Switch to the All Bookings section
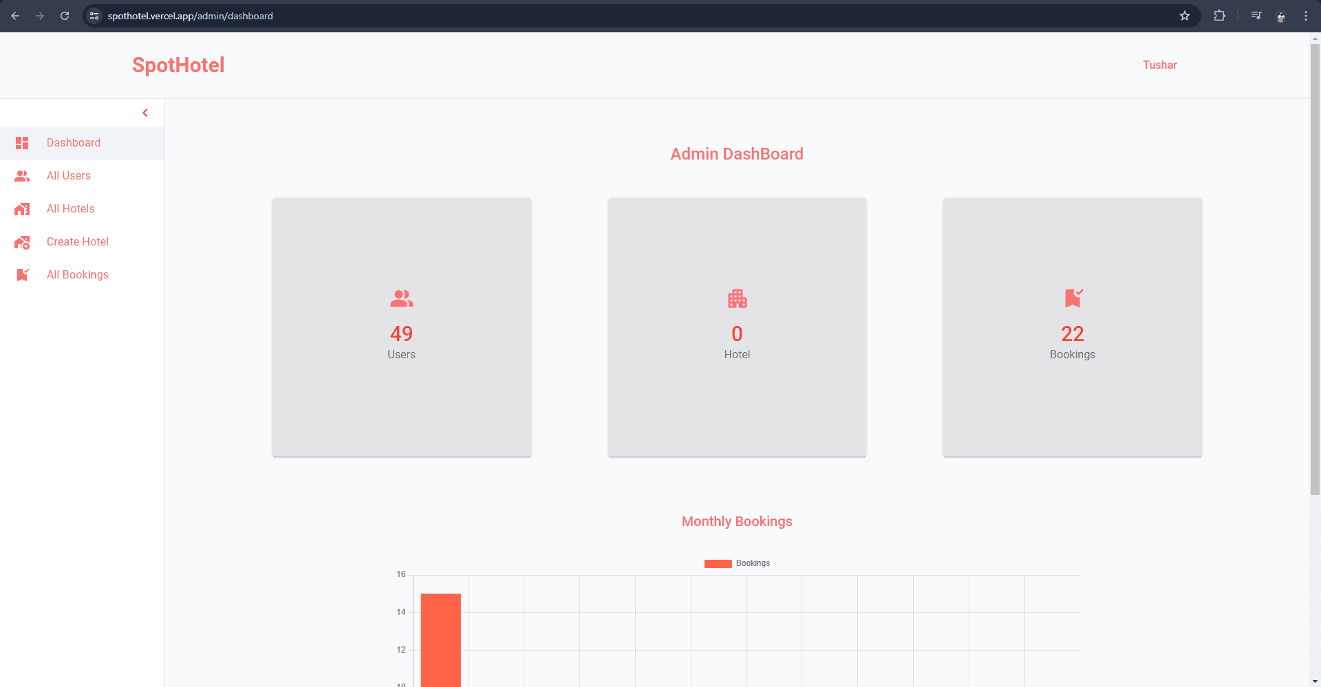The image size is (1321, 687). tap(77, 274)
